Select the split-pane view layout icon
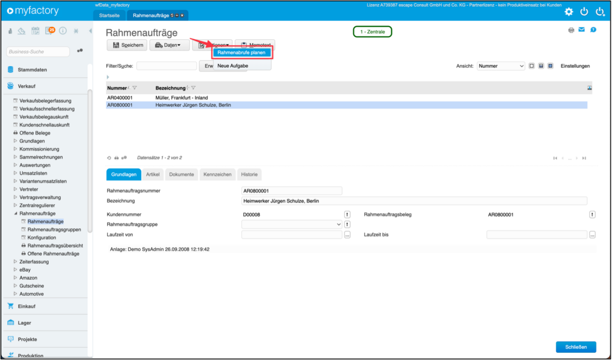Image resolution: width=613 pixels, height=362 pixels. [541, 66]
